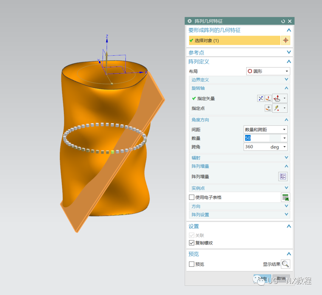Click the inferred point icon
322x295 pixels.
(x=277, y=108)
